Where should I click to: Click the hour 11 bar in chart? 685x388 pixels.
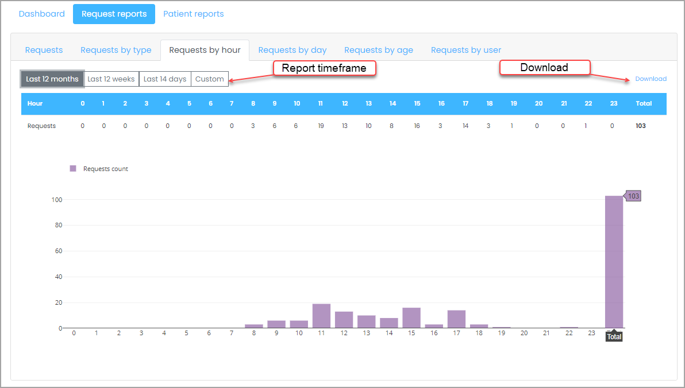tap(322, 316)
